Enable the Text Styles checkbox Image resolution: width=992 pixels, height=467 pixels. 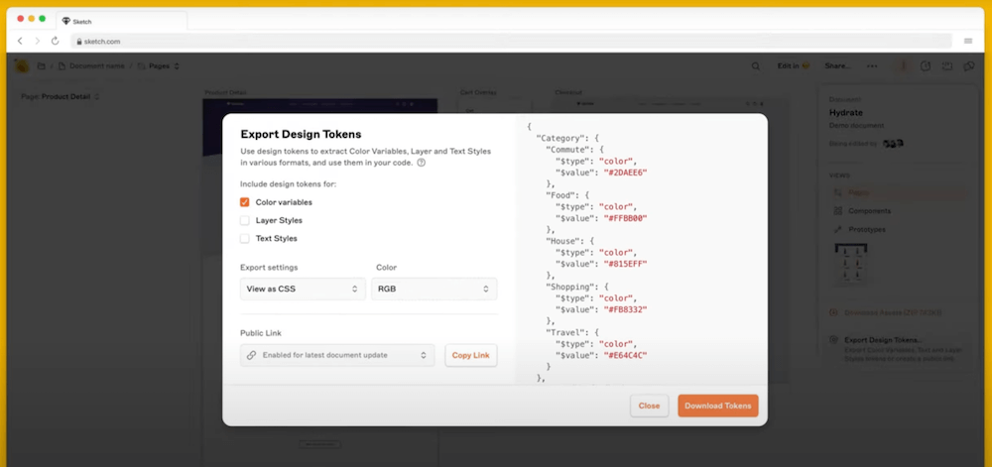click(x=245, y=238)
